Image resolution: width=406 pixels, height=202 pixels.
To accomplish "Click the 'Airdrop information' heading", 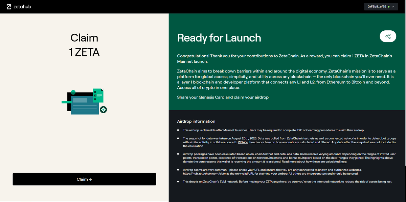I will point(196,121).
